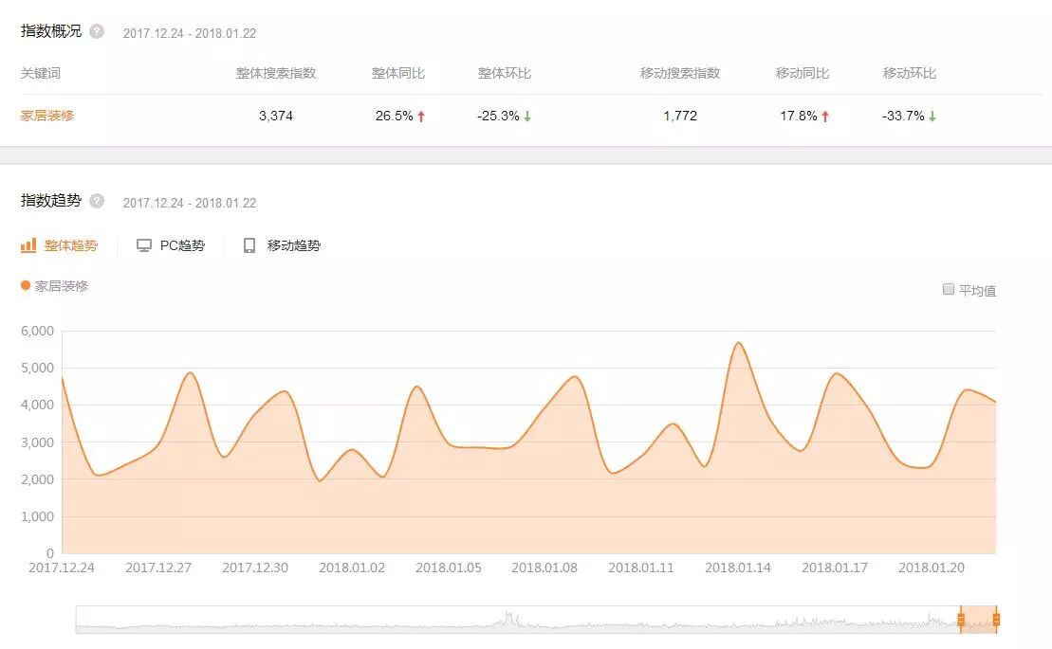
Task: Click 移动环比 column header
Action: pos(910,73)
